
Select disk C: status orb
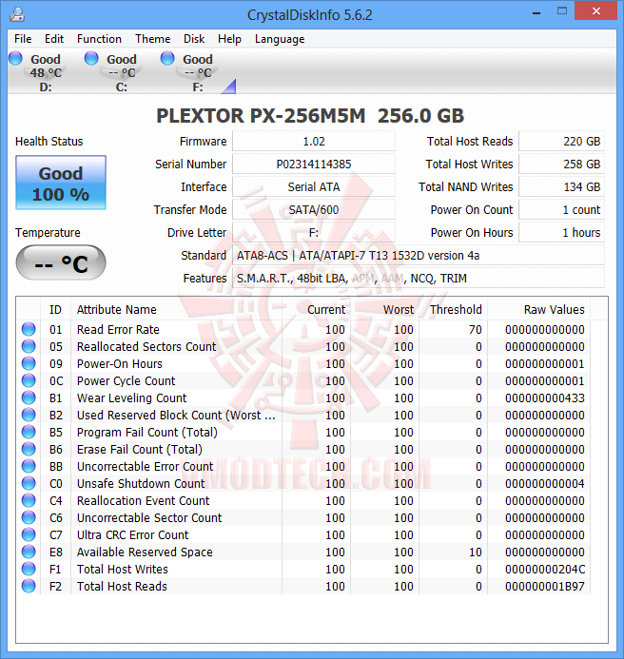[x=91, y=58]
